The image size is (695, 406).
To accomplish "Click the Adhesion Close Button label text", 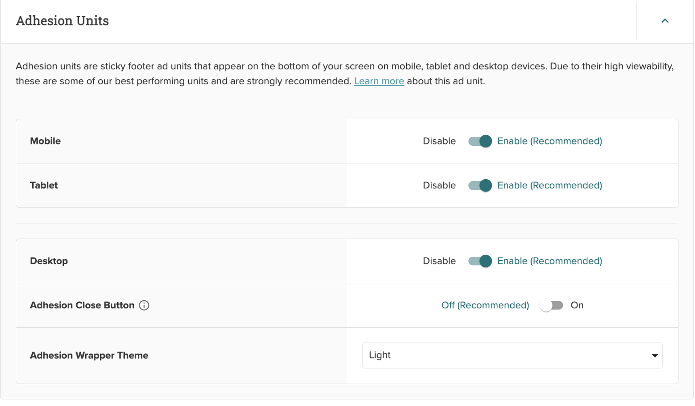I will click(82, 306).
